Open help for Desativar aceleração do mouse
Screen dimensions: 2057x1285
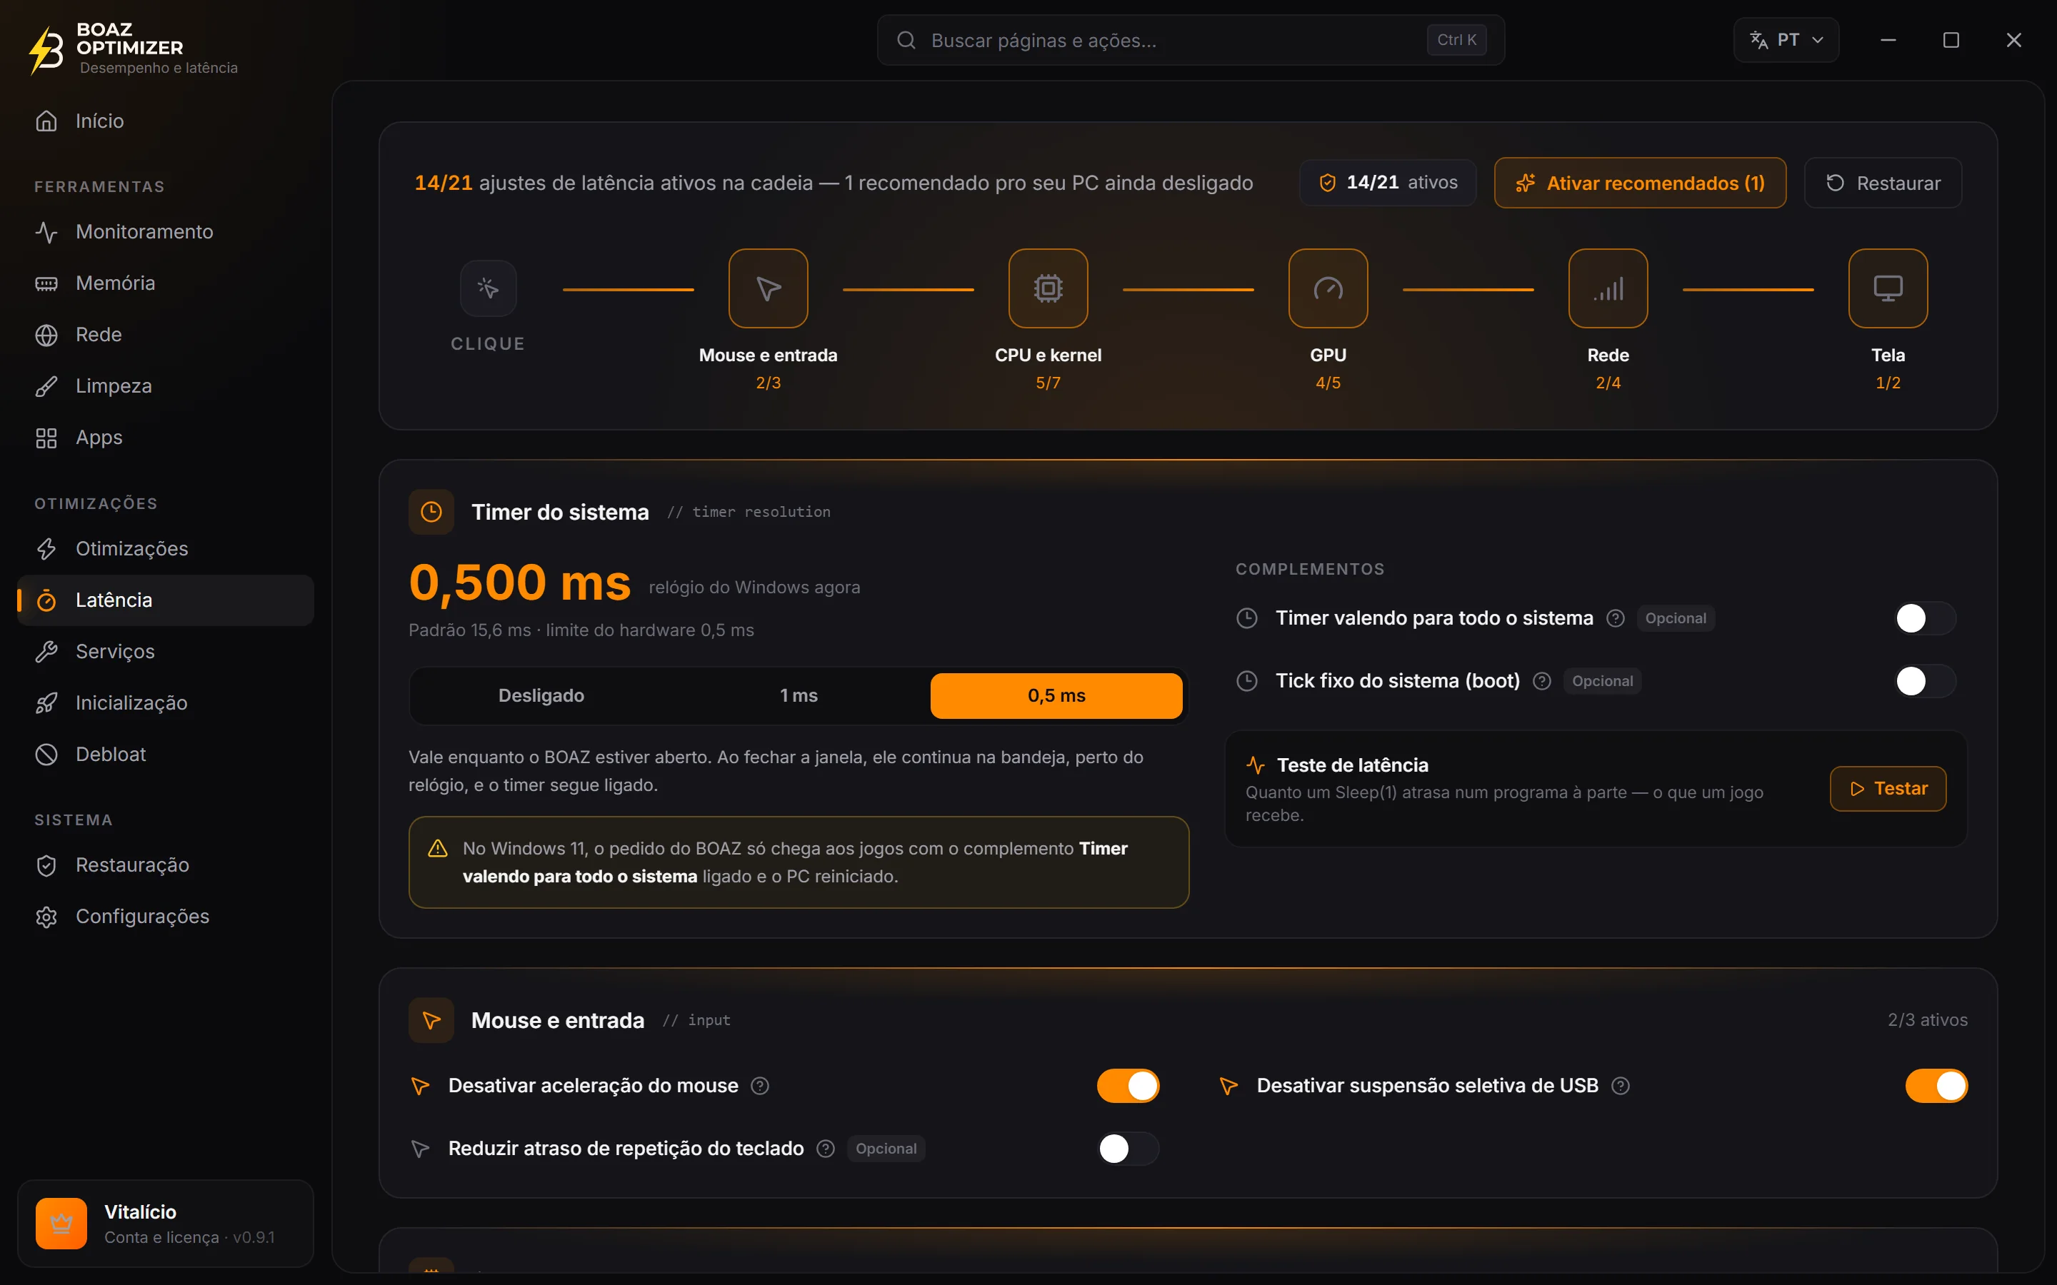760,1086
